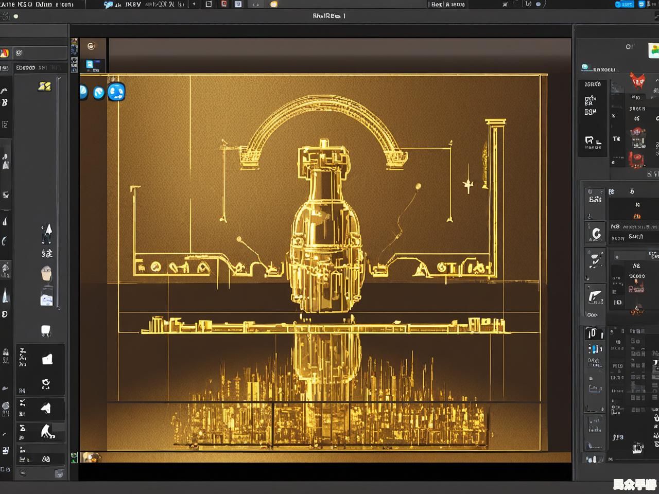The image size is (659, 494).
Task: Toggle the square outline icon in top toolbar
Action: point(209,4)
